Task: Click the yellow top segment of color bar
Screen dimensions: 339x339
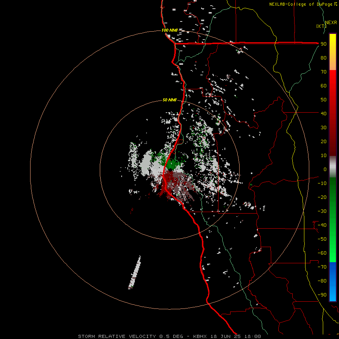Action: click(333, 52)
